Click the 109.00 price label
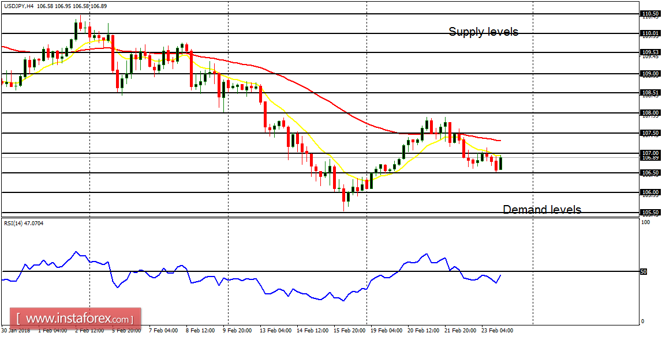The image size is (662, 337). tap(650, 73)
